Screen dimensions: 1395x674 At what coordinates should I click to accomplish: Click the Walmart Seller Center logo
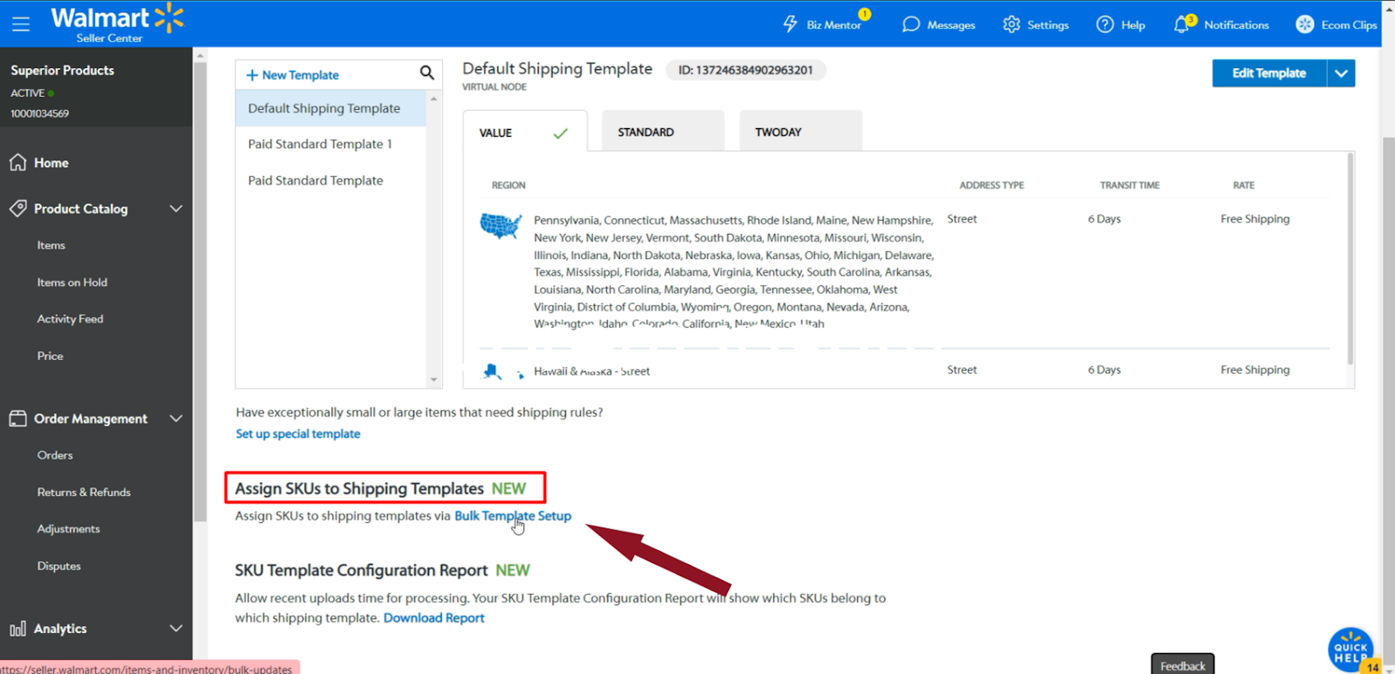click(118, 24)
